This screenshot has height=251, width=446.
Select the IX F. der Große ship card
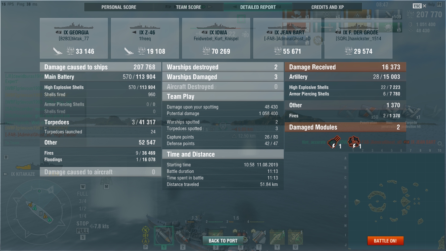[358, 38]
